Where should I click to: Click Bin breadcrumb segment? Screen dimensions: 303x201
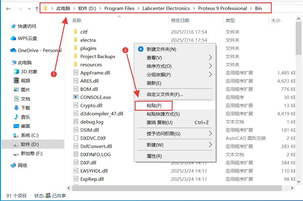point(258,8)
